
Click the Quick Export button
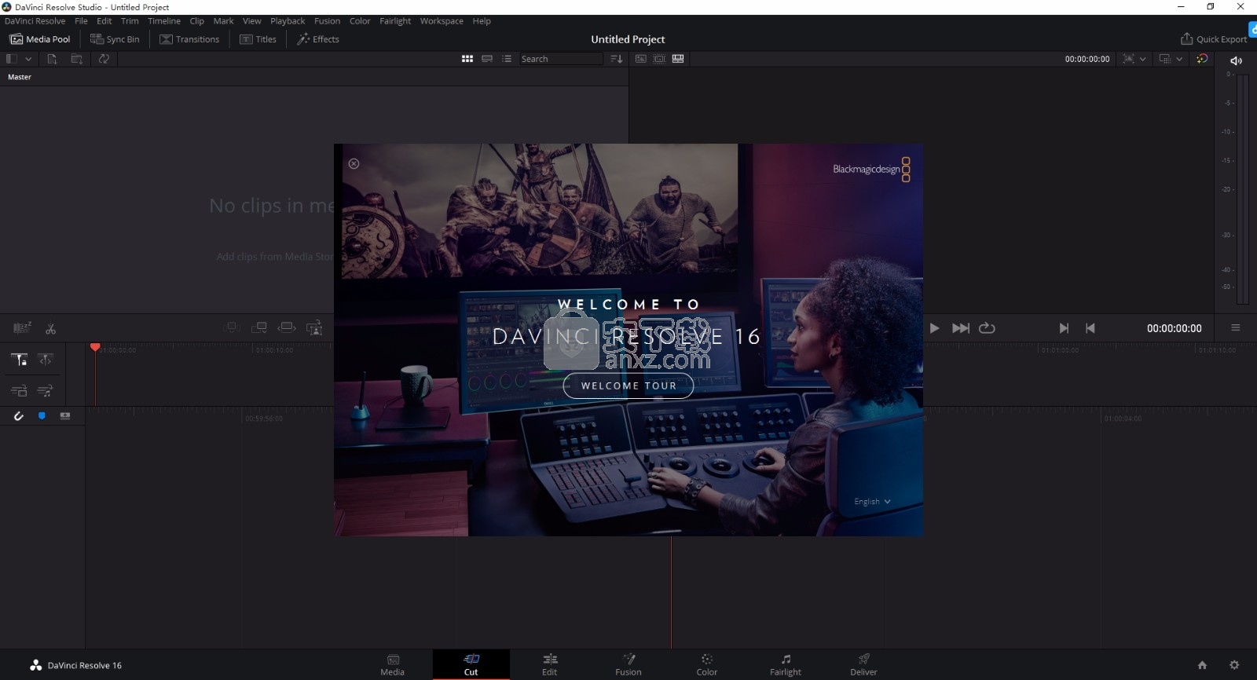(1214, 39)
